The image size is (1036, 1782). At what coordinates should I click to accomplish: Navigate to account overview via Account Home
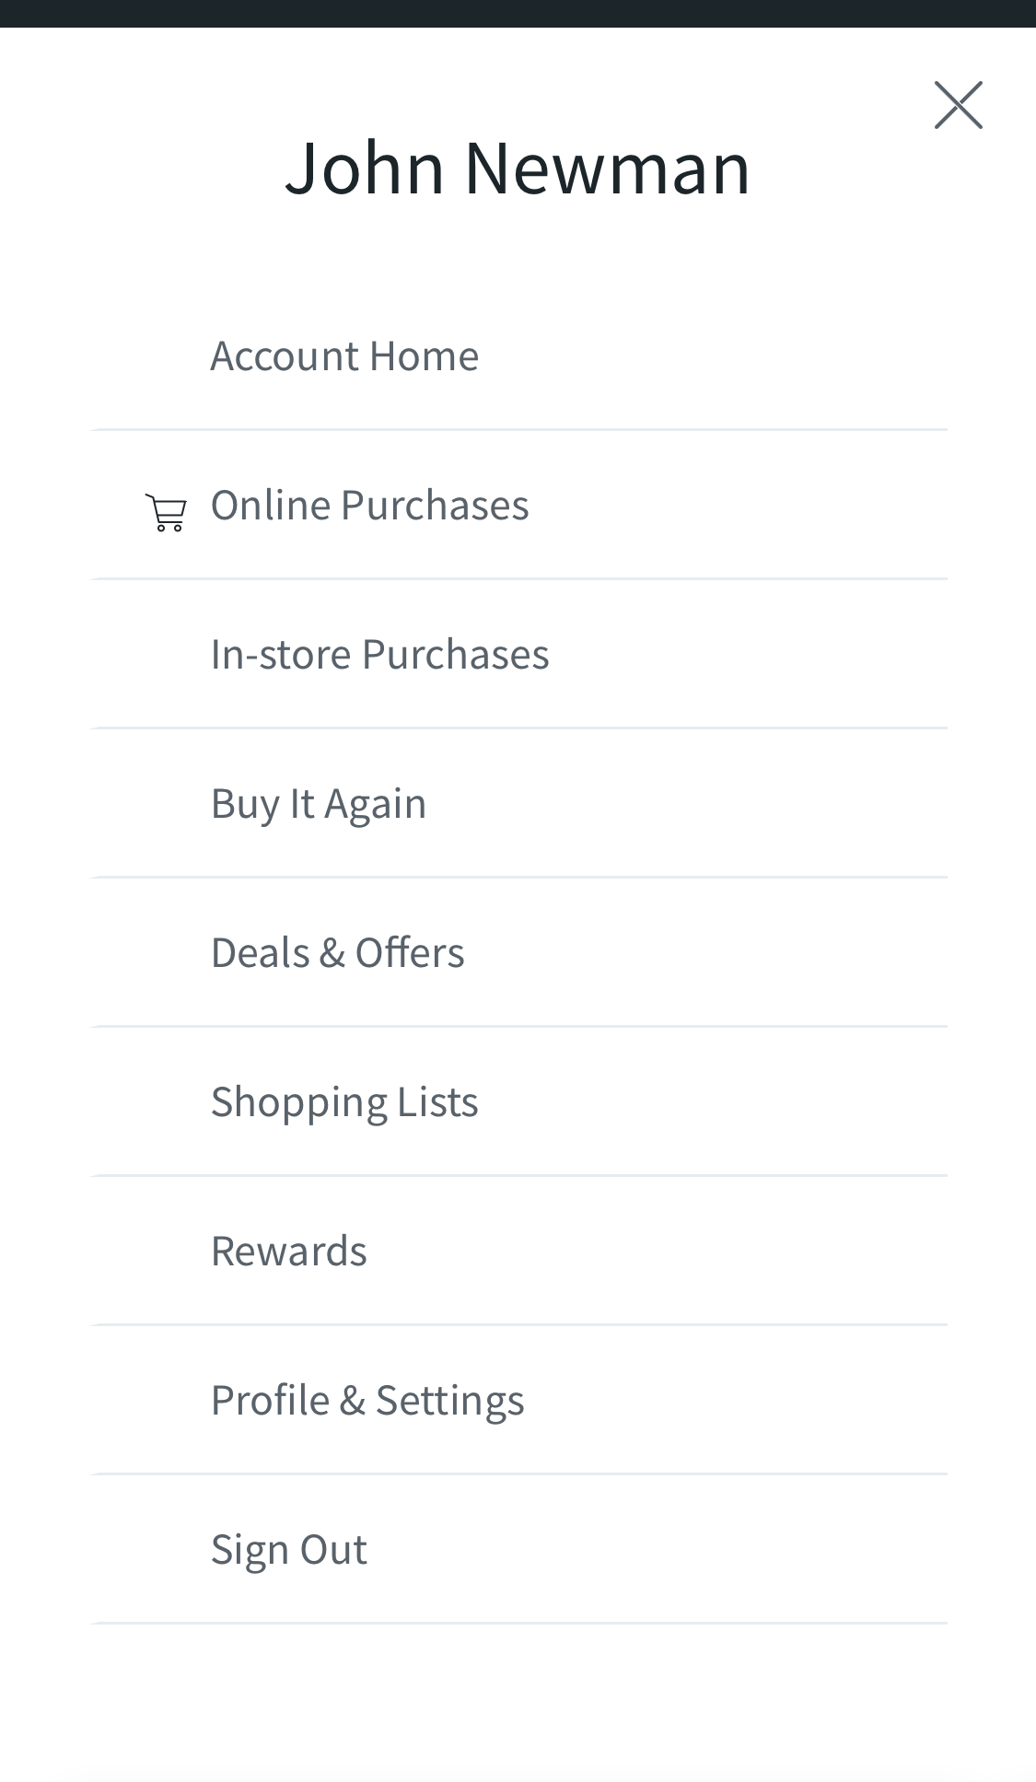pos(344,355)
